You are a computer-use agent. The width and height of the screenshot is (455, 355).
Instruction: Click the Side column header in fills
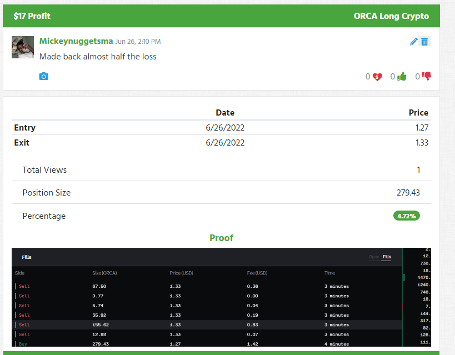(20, 273)
